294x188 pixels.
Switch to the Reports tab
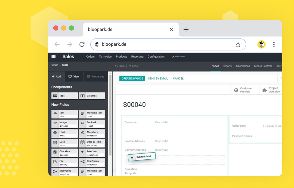click(x=227, y=66)
